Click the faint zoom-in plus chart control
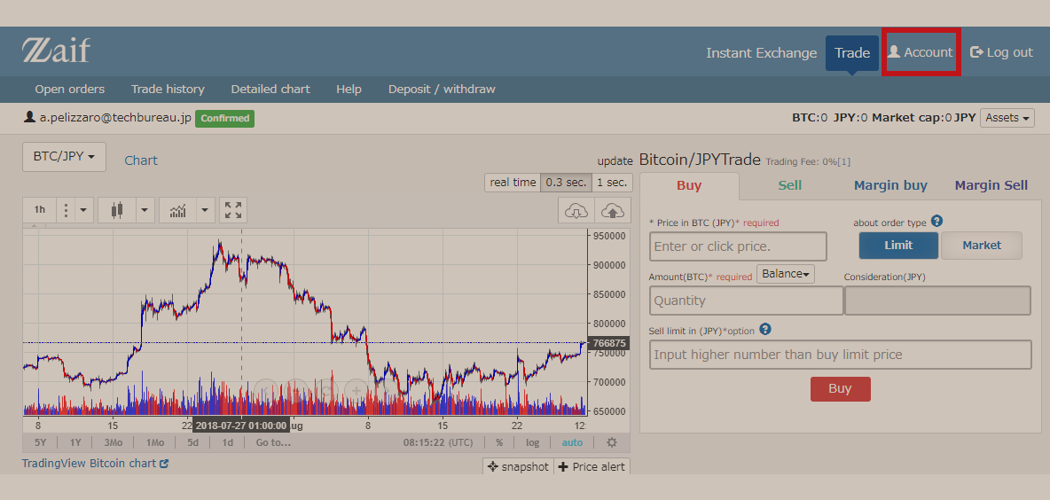 coord(357,390)
